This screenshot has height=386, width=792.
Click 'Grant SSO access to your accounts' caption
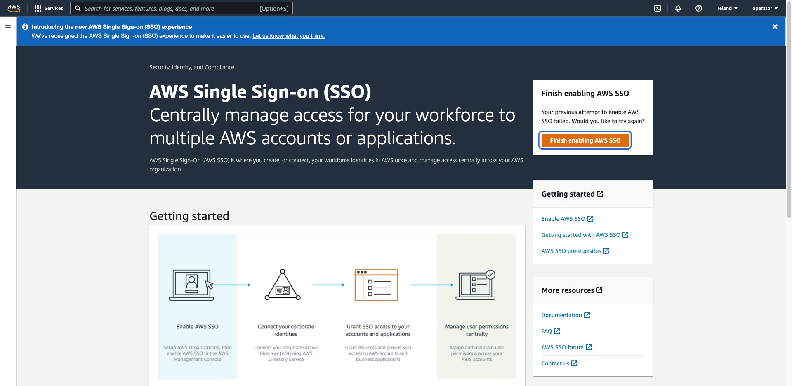pyautogui.click(x=378, y=330)
